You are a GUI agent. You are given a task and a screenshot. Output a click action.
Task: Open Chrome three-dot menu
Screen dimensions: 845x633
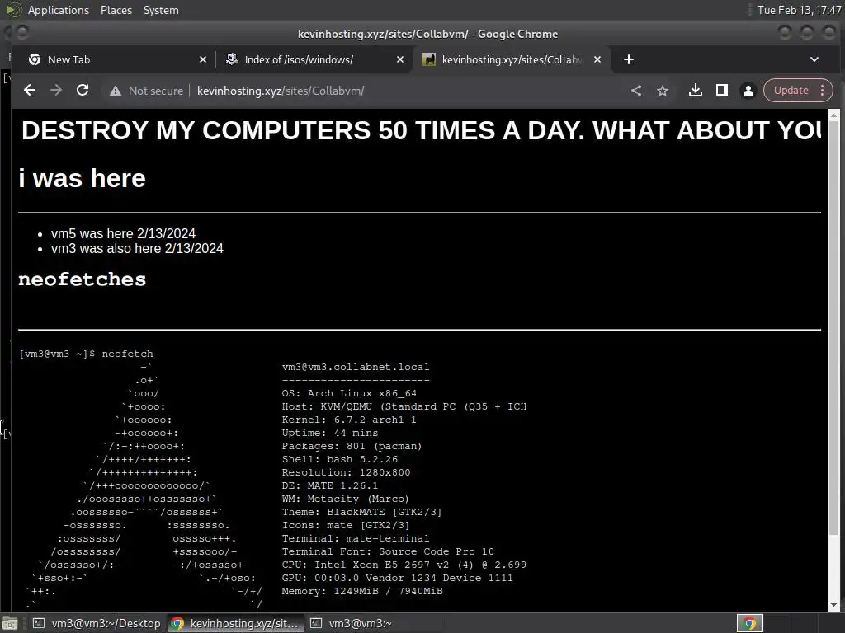(x=823, y=91)
